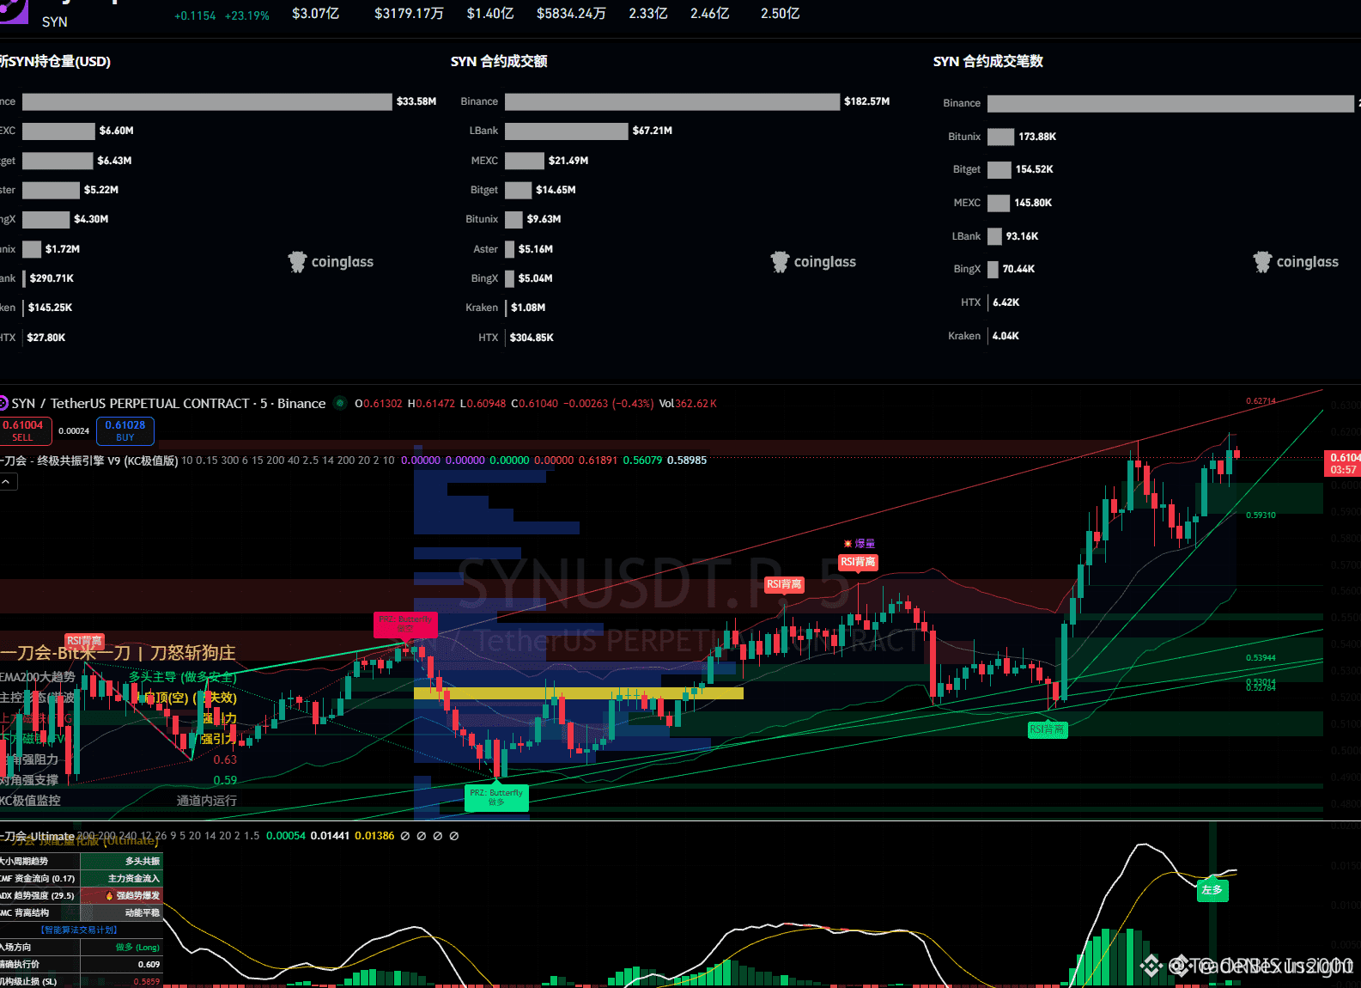Click the SYN 合约成交笔数 panel title
Screen dimensions: 1361x988
click(988, 61)
